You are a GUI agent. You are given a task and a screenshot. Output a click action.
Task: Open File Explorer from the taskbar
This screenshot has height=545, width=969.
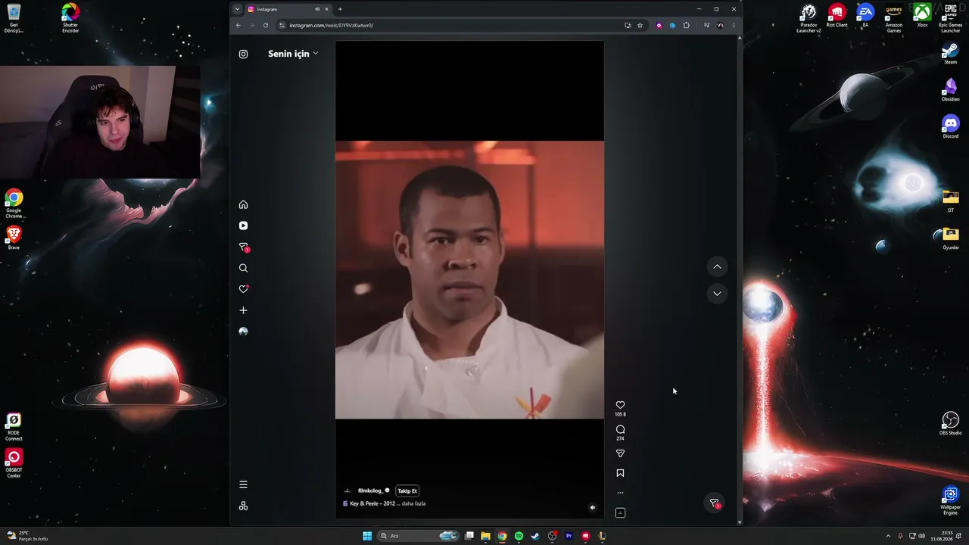click(x=485, y=536)
